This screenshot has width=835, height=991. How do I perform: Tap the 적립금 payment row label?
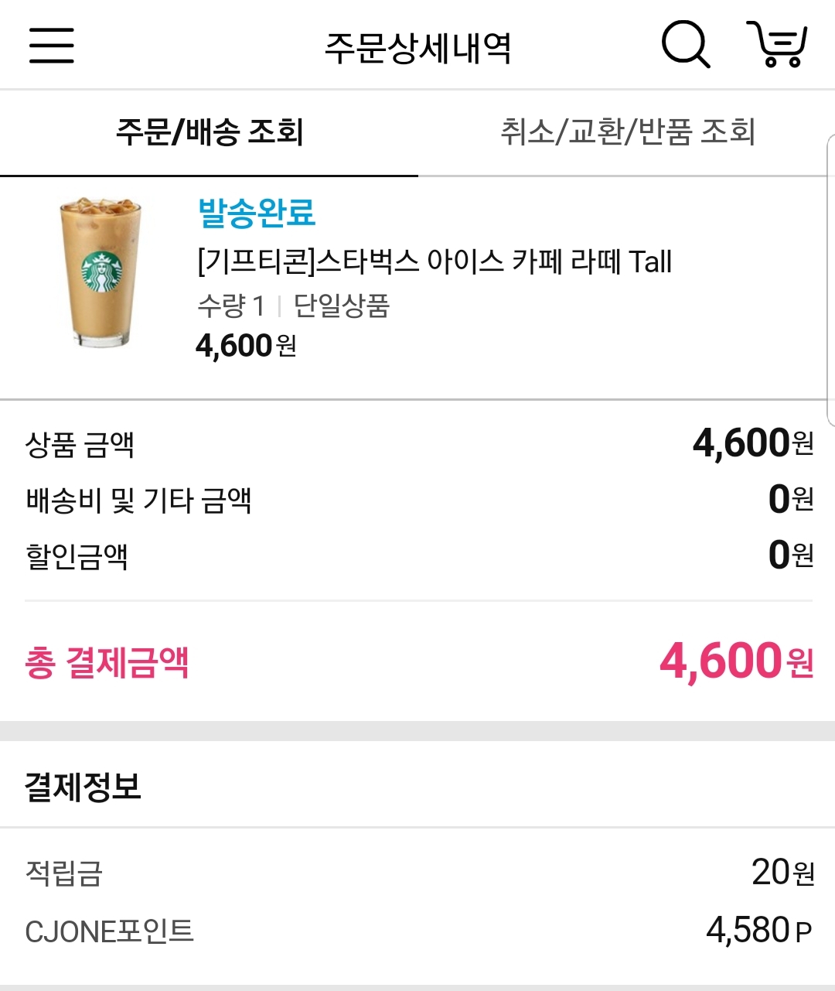pyautogui.click(x=64, y=873)
